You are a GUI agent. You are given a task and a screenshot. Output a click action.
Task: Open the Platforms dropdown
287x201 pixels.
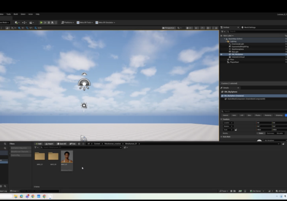(x=68, y=23)
